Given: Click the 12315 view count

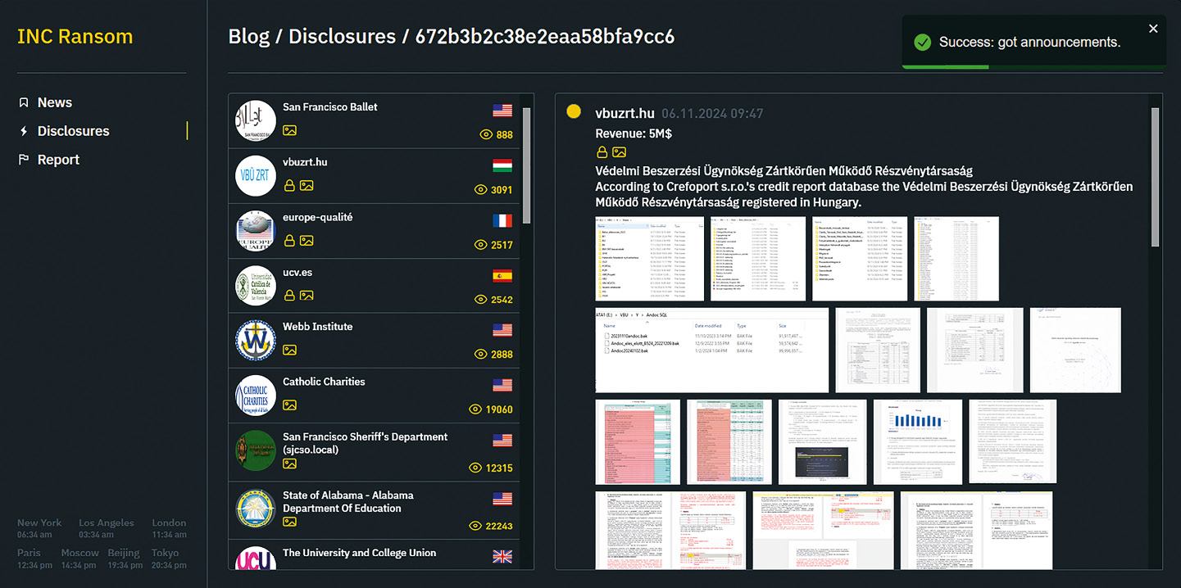Looking at the screenshot, I should click(499, 468).
